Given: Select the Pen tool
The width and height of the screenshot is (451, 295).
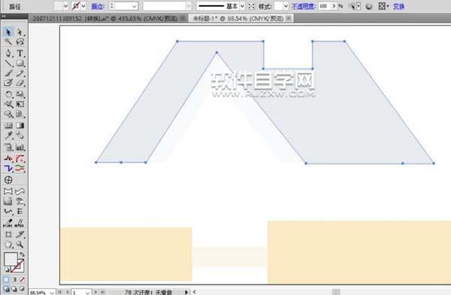Looking at the screenshot, I should 8,53.
